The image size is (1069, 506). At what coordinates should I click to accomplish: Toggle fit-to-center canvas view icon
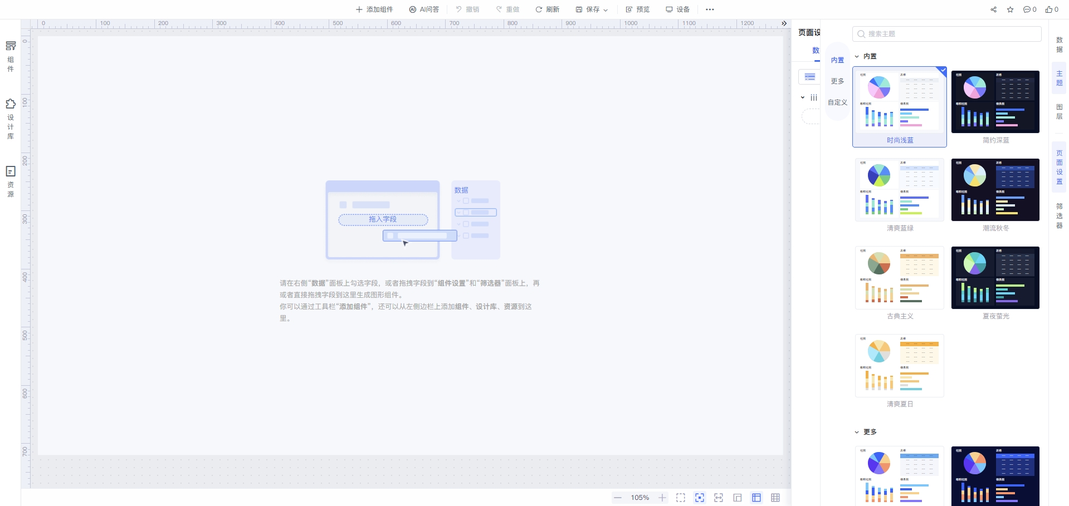[700, 498]
